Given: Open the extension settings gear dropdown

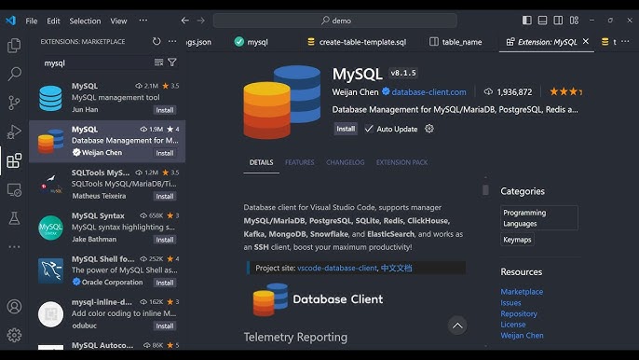Looking at the screenshot, I should [429, 129].
